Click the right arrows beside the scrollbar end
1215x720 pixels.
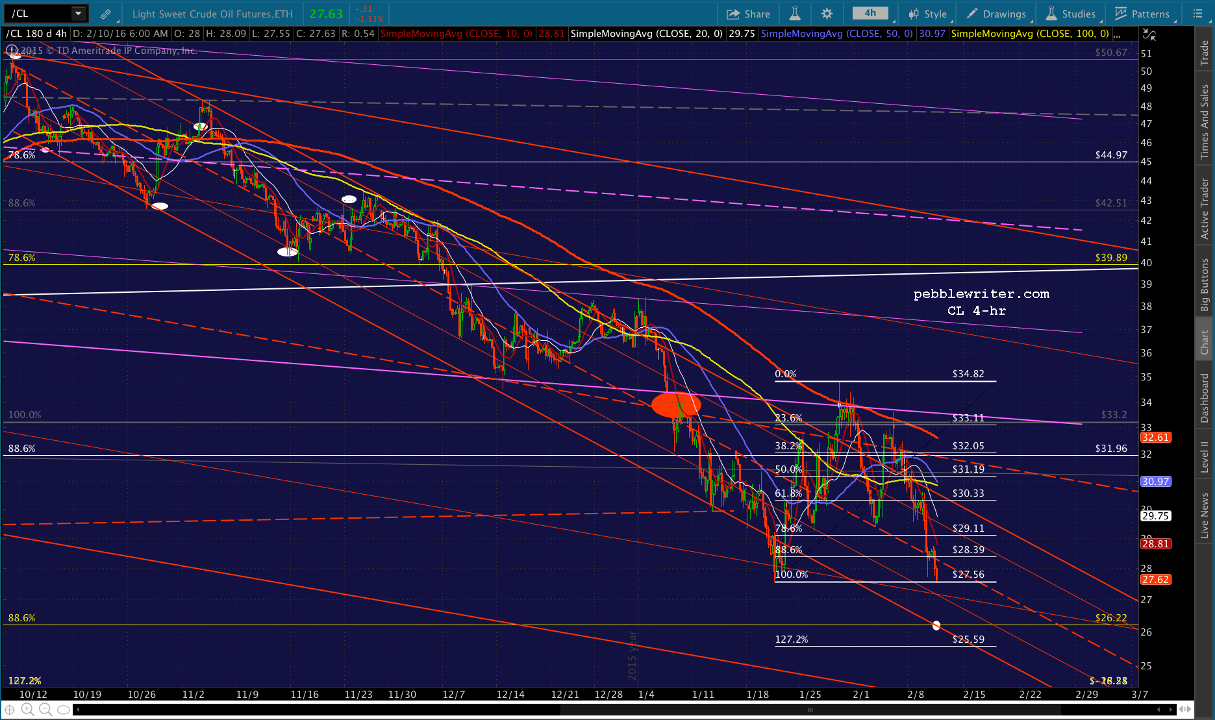pyautogui.click(x=1171, y=710)
